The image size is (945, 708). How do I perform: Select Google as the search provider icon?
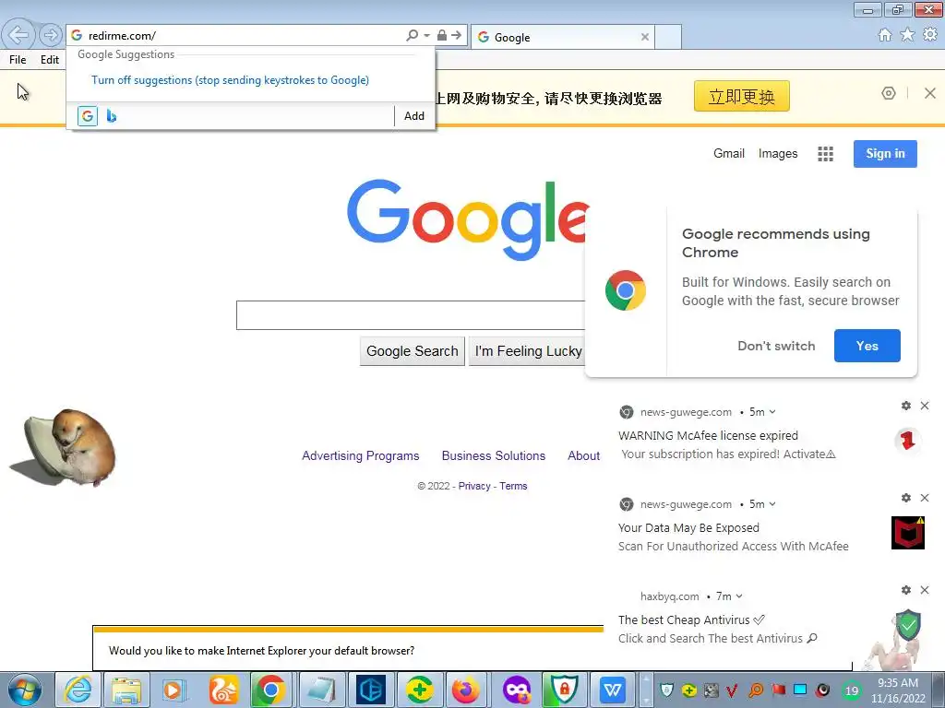click(88, 115)
